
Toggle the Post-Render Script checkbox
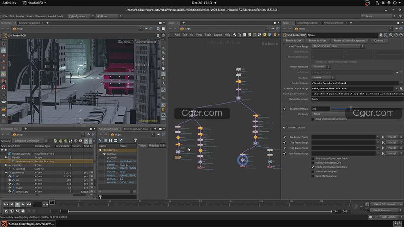click(x=285, y=153)
